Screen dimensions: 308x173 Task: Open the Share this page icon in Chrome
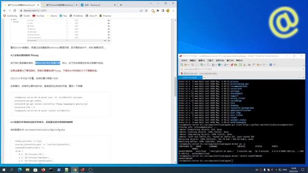click(141, 11)
